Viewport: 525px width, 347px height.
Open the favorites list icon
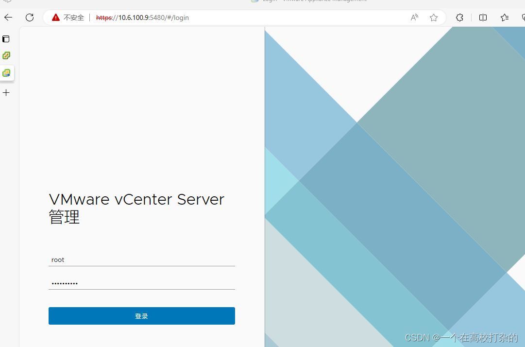[505, 17]
